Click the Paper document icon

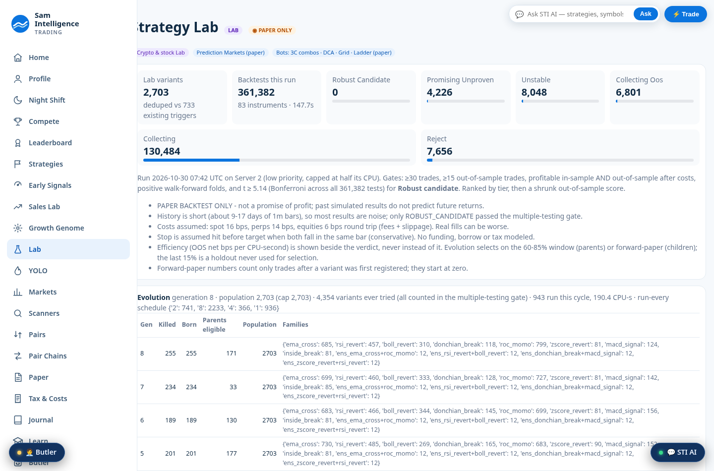[18, 377]
